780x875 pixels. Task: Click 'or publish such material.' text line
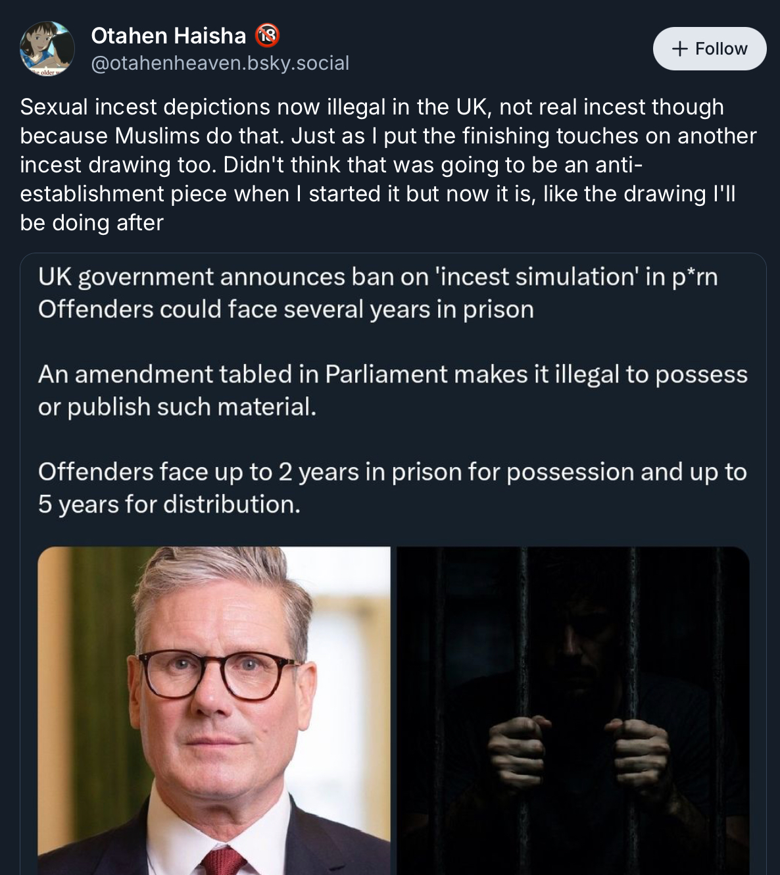click(177, 407)
